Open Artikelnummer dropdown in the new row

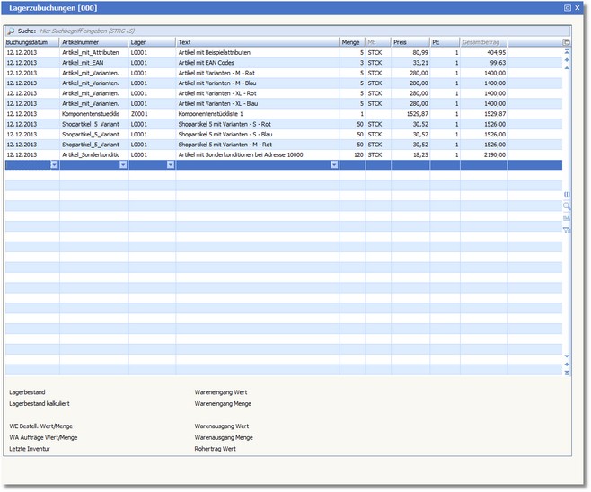[x=123, y=165]
